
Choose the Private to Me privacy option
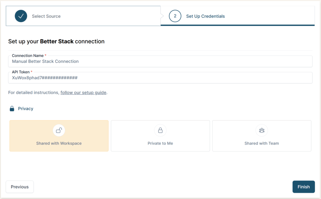point(160,136)
